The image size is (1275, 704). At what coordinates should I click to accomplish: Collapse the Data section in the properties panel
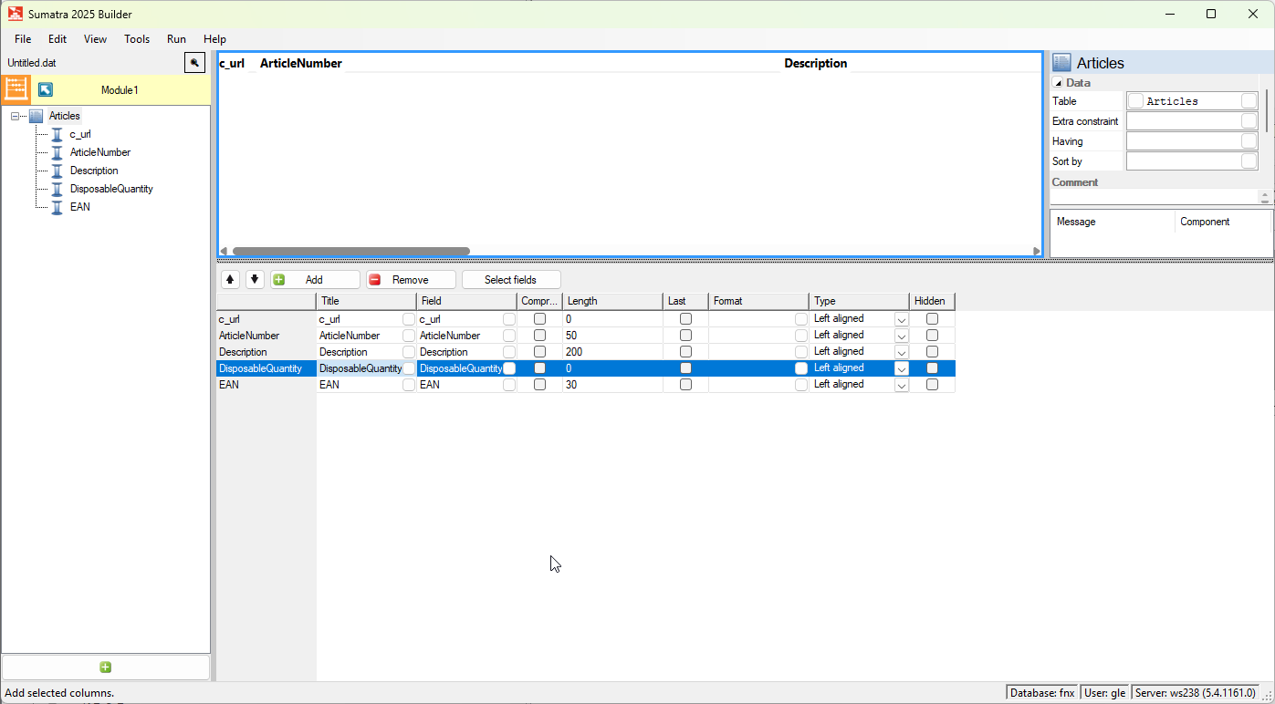tap(1058, 83)
